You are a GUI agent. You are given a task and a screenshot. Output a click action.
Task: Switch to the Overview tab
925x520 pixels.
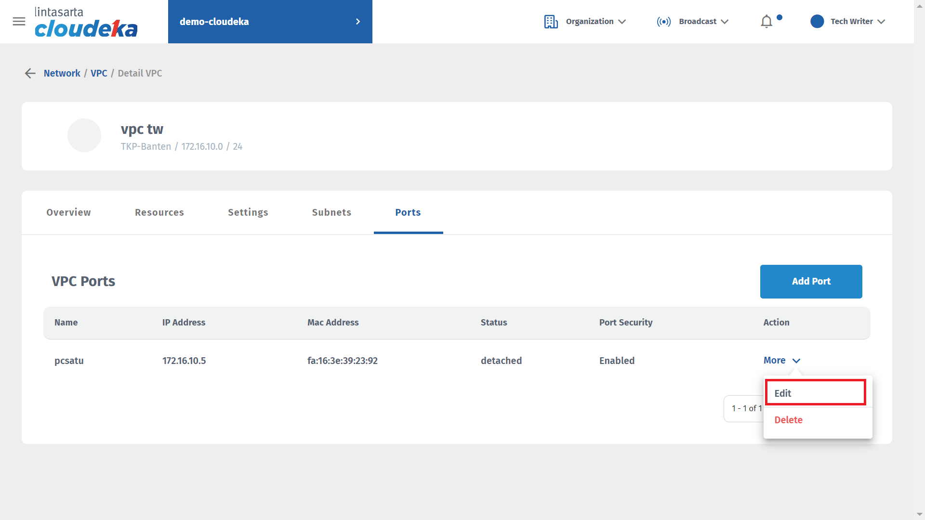tap(68, 212)
